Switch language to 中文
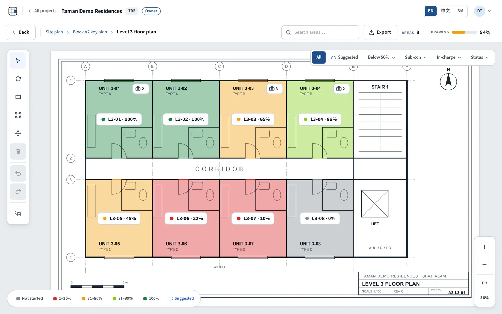Viewport: 502px width, 314px height. (446, 11)
